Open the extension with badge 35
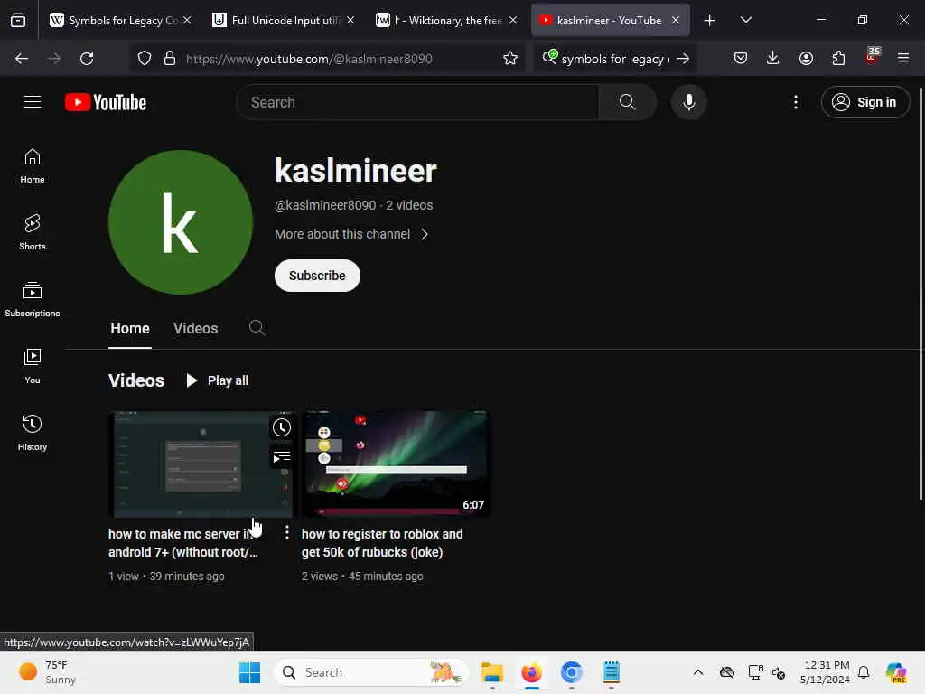Screen dimensions: 925x694 [x=872, y=57]
